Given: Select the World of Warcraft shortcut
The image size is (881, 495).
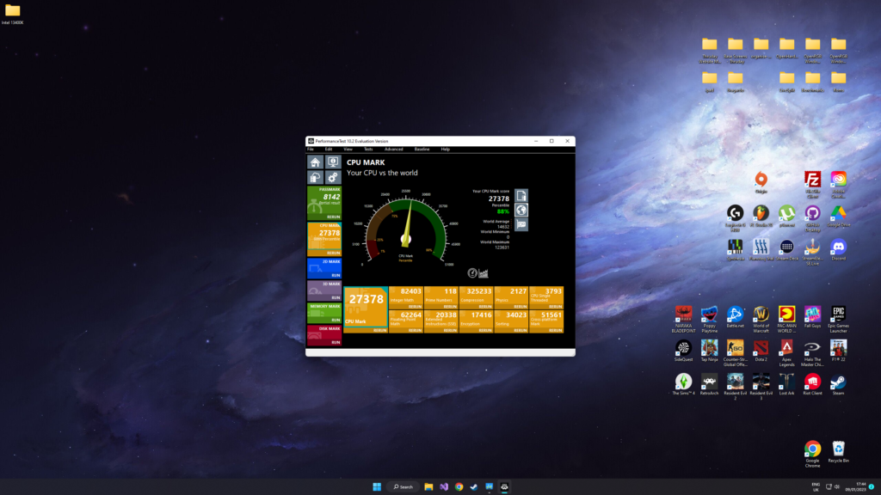Looking at the screenshot, I should 761,320.
